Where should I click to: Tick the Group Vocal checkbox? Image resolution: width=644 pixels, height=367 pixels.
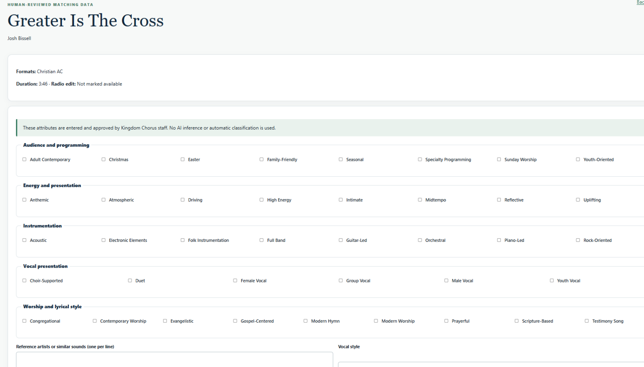341,280
